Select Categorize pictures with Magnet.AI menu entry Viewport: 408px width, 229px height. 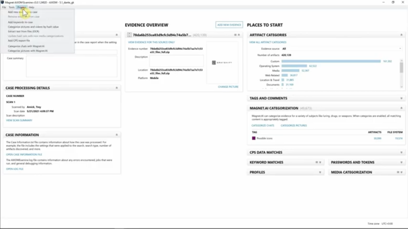(27, 51)
